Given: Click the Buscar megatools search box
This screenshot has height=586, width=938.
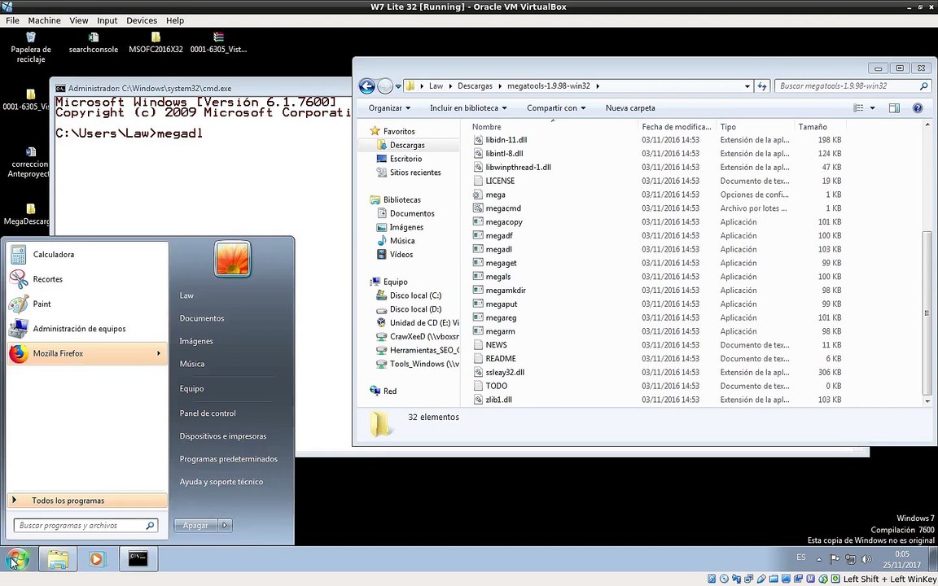Looking at the screenshot, I should point(853,86).
